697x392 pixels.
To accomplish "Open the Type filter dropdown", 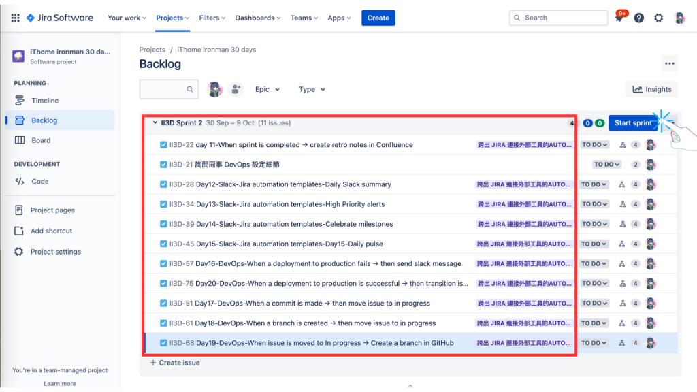I will 312,89.
